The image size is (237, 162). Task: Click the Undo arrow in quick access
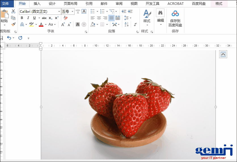click(9, 38)
